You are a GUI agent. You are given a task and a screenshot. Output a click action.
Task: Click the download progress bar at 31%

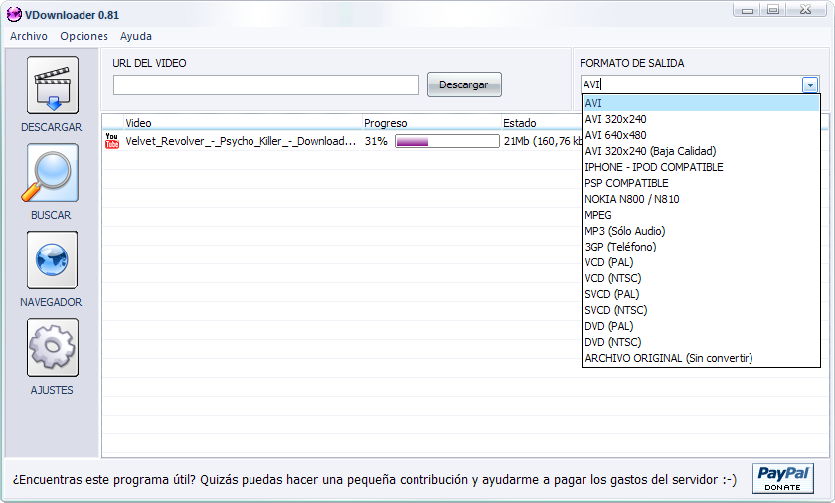tap(446, 141)
